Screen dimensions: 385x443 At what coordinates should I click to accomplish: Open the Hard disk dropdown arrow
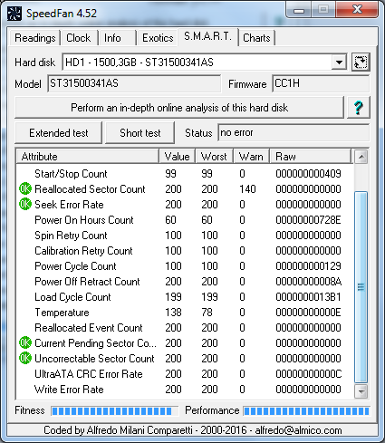(339, 63)
